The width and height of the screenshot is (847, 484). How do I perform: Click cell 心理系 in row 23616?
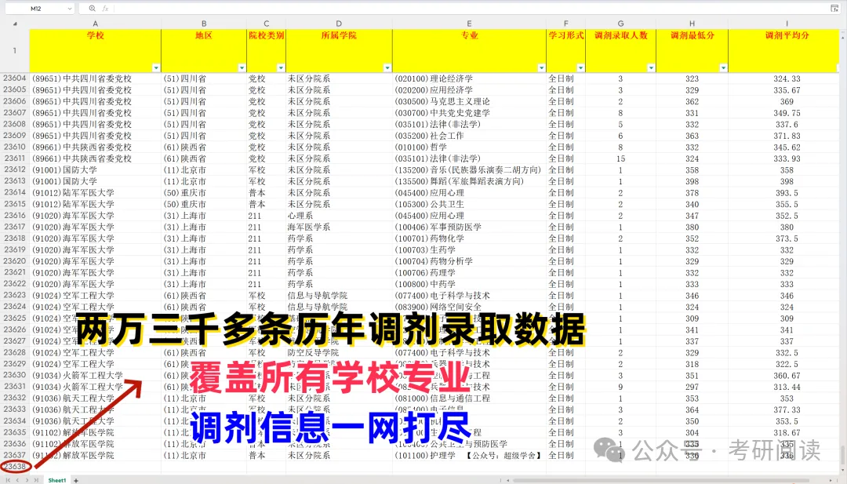(x=339, y=216)
